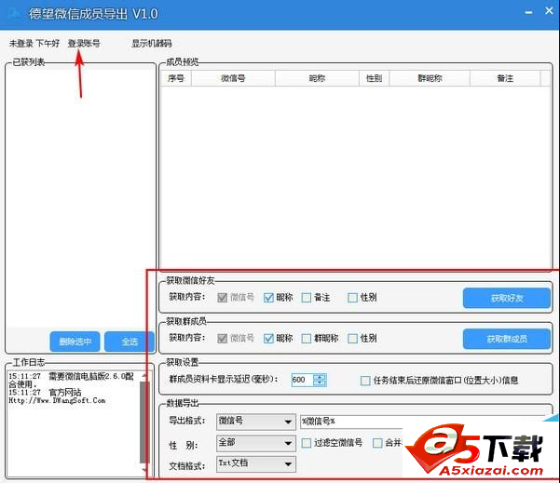The height and width of the screenshot is (483, 560).
Task: Click the 序号 column header
Action: [x=176, y=78]
